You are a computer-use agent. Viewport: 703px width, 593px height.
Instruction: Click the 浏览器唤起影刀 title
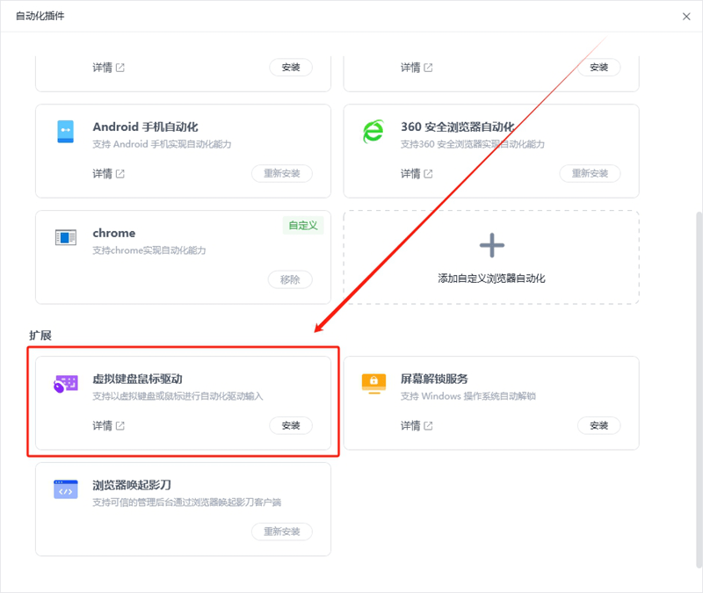click(132, 485)
